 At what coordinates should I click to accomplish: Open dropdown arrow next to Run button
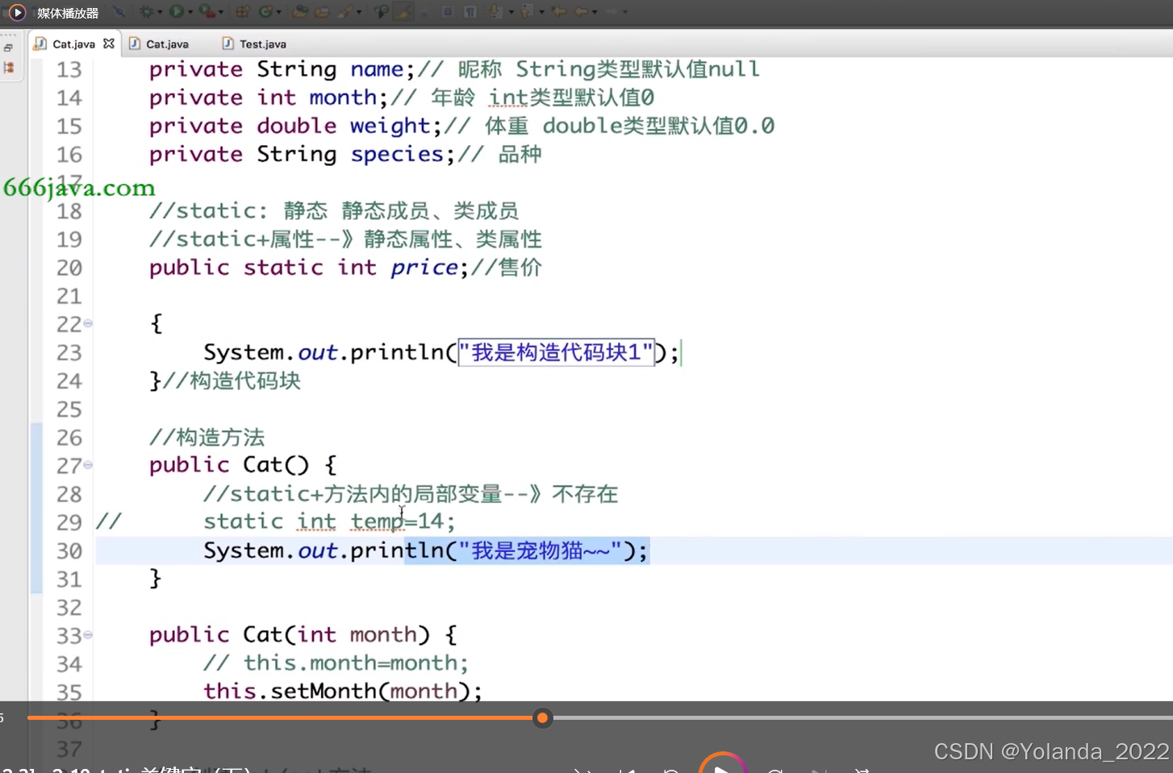click(x=190, y=12)
